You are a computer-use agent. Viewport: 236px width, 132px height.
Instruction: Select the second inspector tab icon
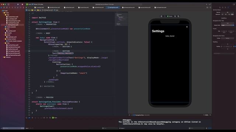point(223,7)
